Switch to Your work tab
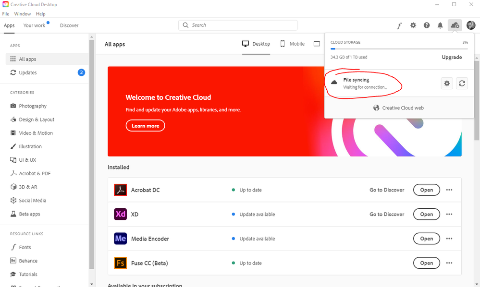 point(34,25)
